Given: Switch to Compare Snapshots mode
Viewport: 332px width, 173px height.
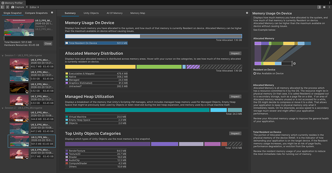Looking at the screenshot, I should click(x=36, y=13).
